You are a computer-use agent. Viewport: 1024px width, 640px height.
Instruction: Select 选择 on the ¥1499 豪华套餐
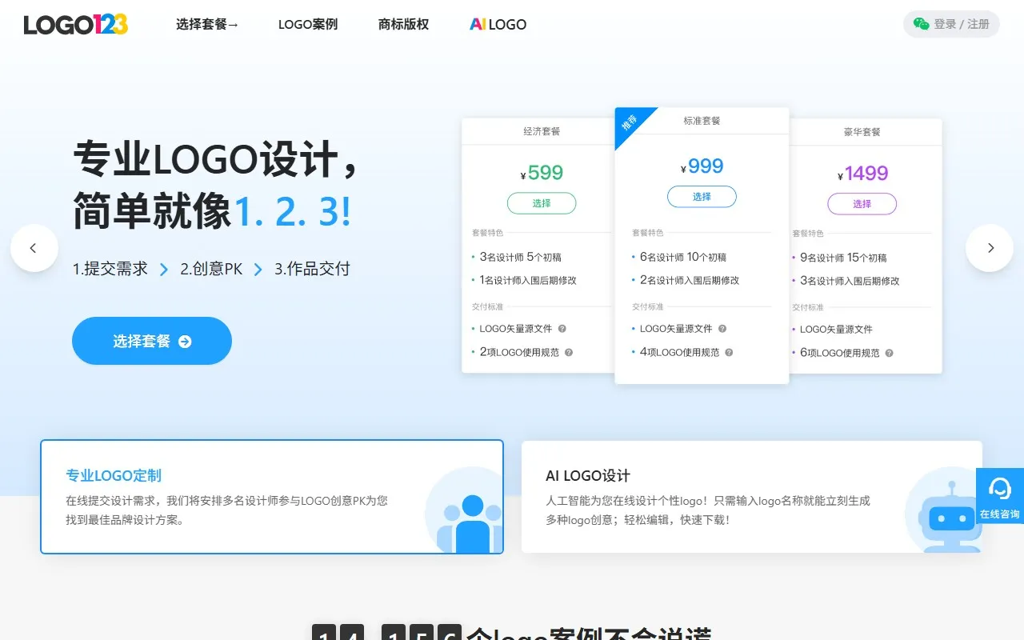862,203
